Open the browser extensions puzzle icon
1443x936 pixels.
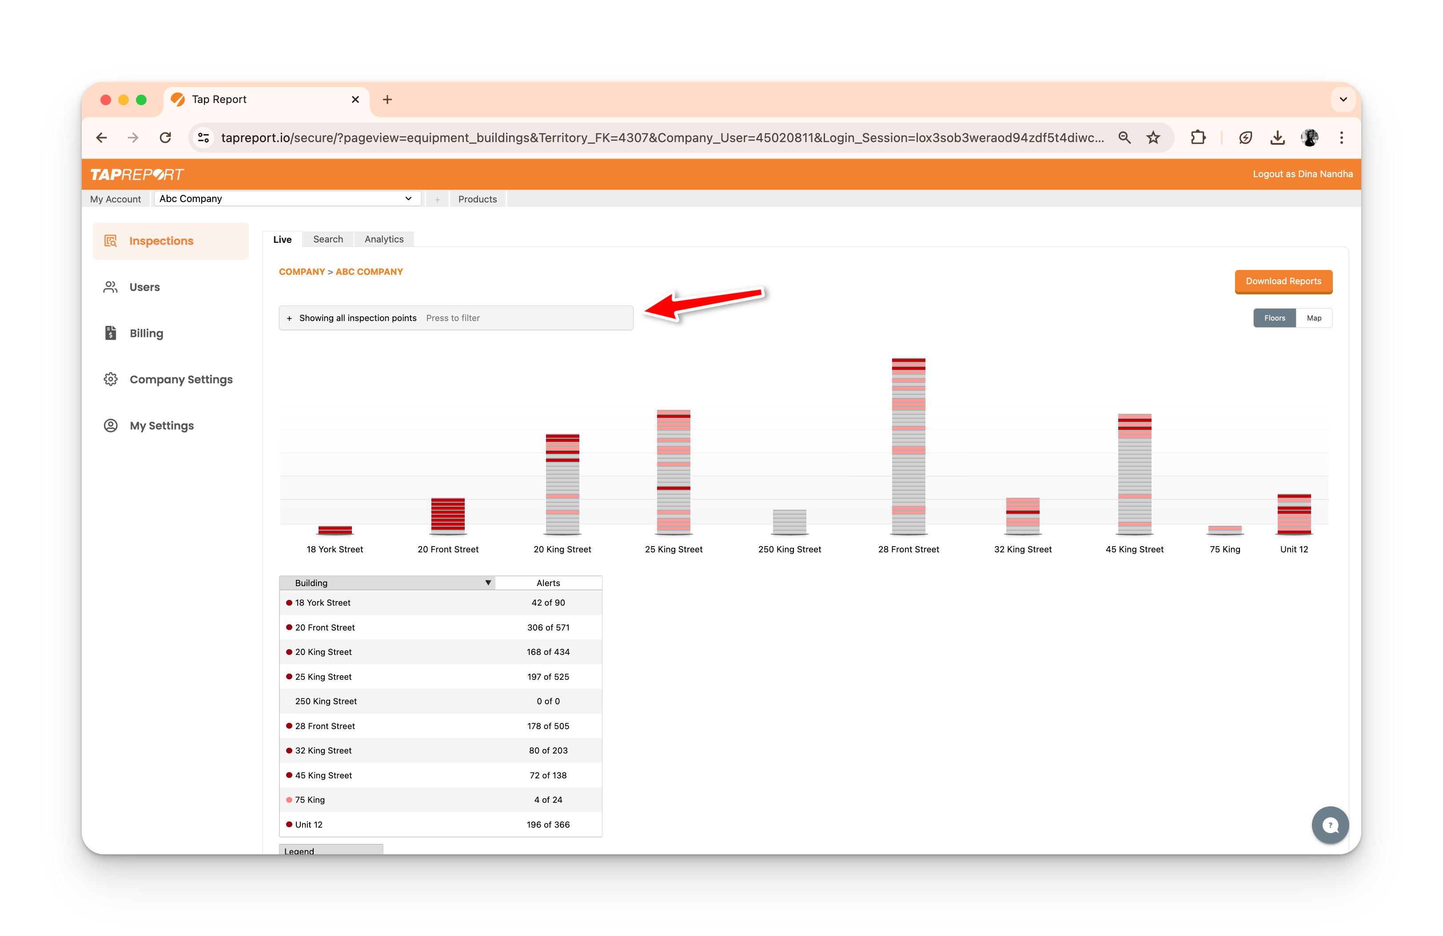coord(1198,138)
